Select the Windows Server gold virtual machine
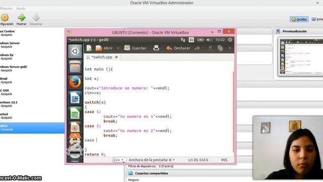Image resolution: width=323 pixels, height=182 pixels. (x=32, y=69)
